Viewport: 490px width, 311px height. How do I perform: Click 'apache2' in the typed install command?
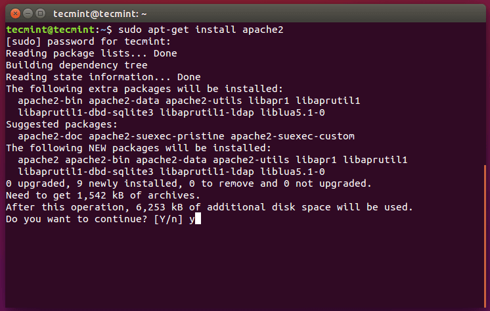coord(263,30)
